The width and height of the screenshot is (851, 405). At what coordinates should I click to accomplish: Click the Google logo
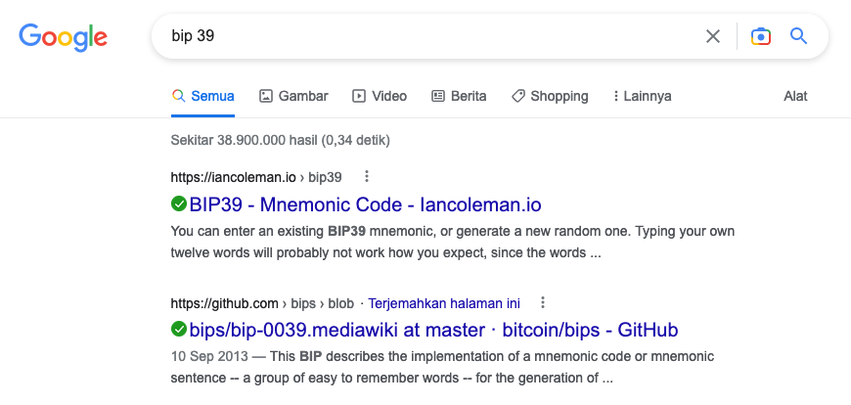[x=63, y=37]
